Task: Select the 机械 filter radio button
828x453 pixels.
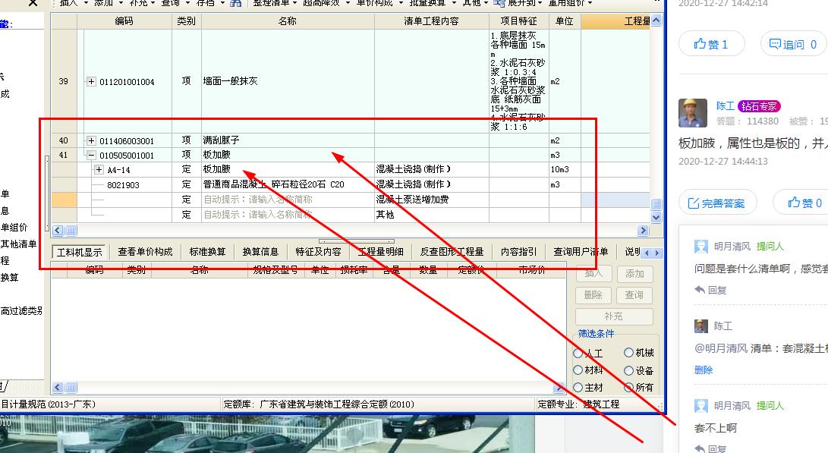Action: (628, 352)
